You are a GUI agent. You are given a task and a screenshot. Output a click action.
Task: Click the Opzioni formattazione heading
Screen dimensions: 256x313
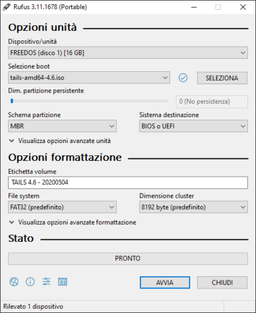point(65,157)
